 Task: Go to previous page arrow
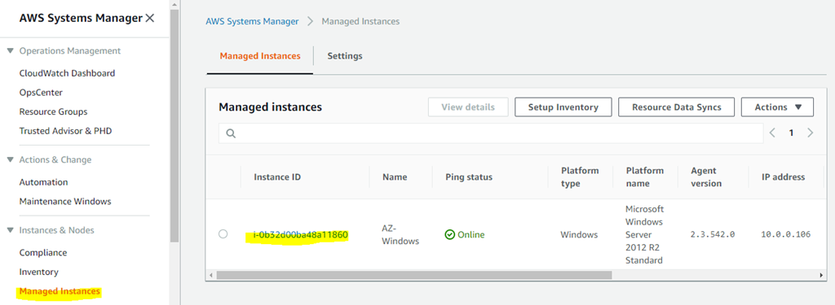(773, 133)
